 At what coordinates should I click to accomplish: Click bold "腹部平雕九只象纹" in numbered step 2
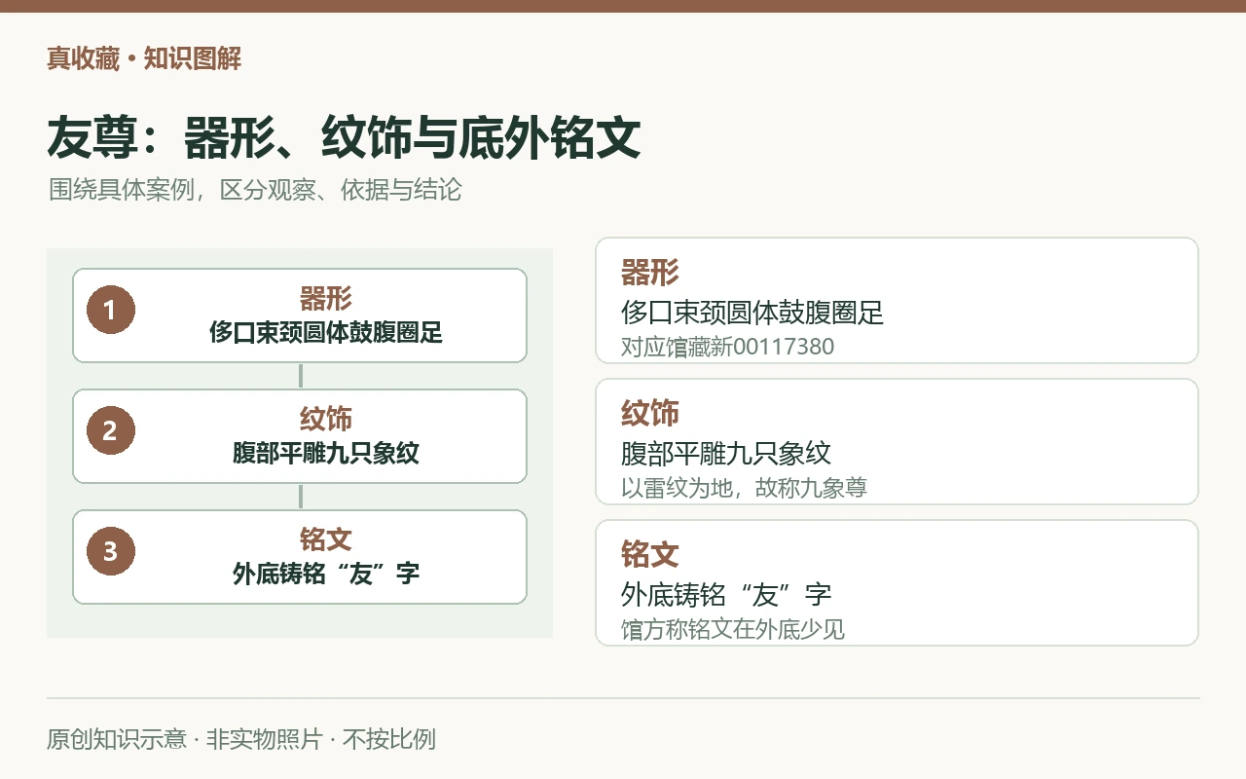point(325,454)
